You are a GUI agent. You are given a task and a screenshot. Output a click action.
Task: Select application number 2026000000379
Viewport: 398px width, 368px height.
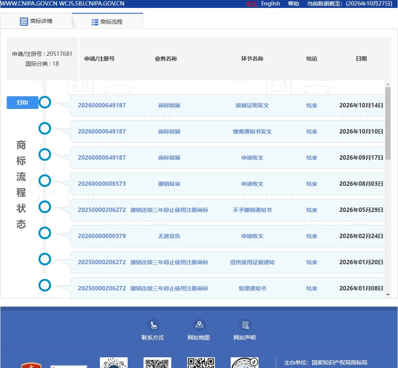click(x=102, y=236)
